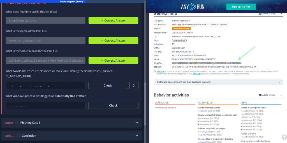Screen dimensions: 287x143
Task: Click the scroll-to-top arrow icon
Action: pos(284,137)
